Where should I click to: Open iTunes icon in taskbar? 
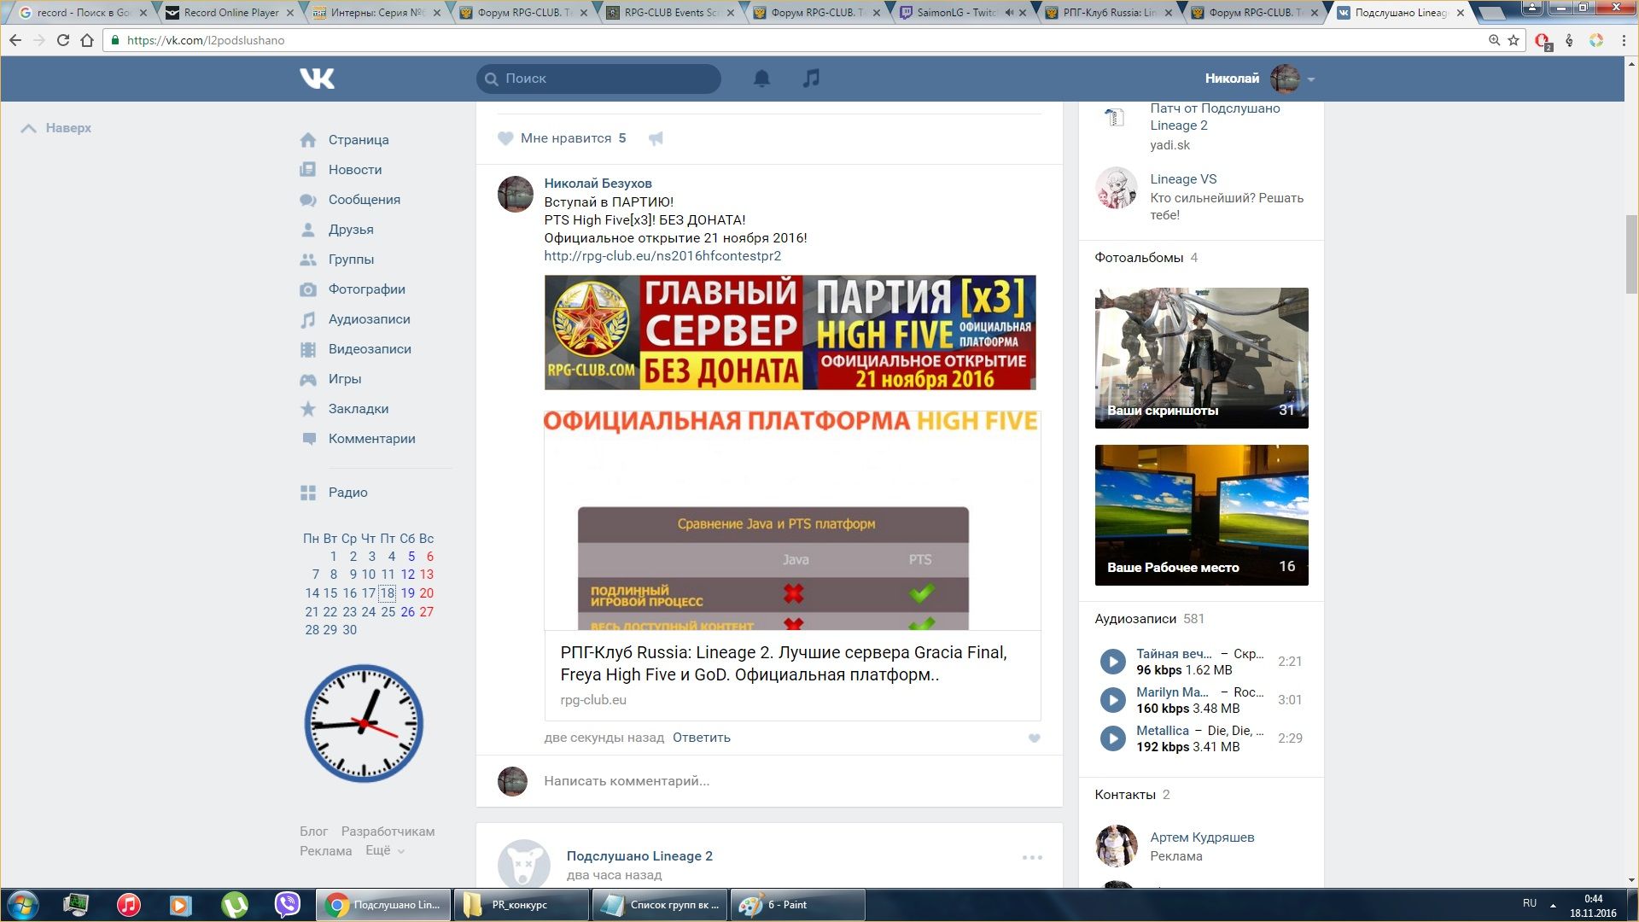pos(129,905)
